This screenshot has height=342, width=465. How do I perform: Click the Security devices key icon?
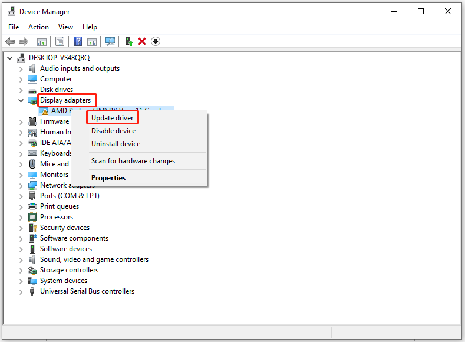pos(32,228)
